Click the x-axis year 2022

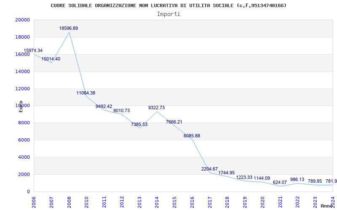click(298, 202)
